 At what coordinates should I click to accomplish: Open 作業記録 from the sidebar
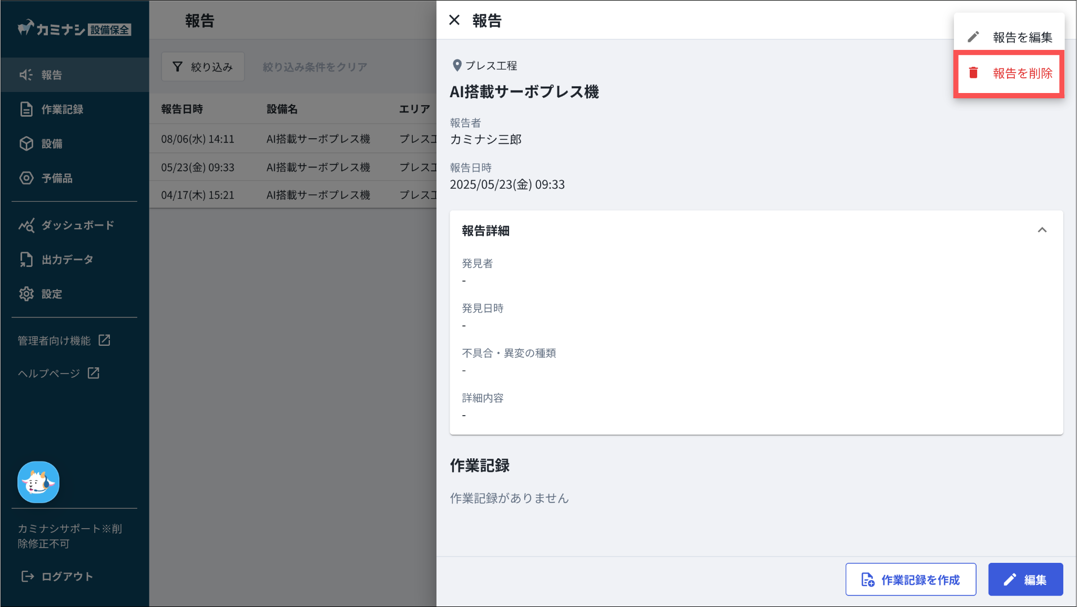62,109
